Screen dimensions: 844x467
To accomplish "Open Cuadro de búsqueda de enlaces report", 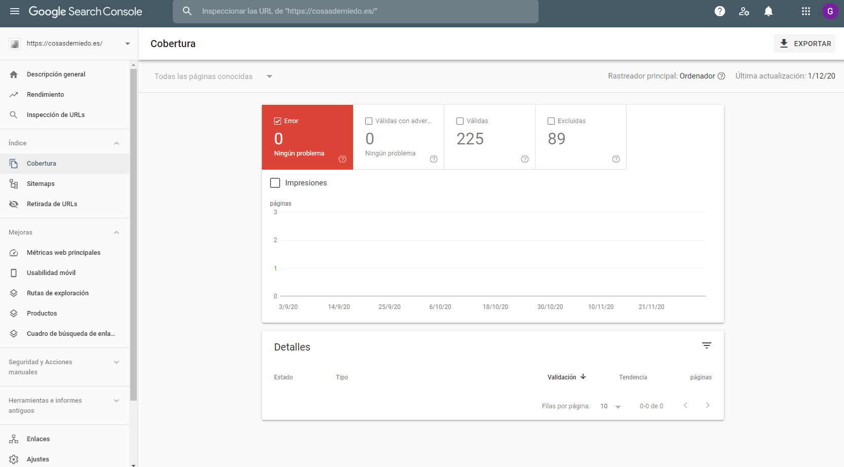I will click(65, 334).
